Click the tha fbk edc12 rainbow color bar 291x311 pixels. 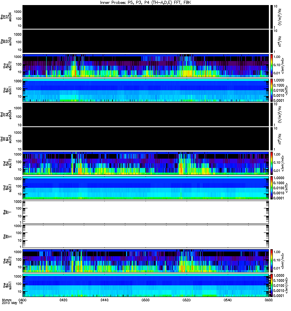[272, 66]
